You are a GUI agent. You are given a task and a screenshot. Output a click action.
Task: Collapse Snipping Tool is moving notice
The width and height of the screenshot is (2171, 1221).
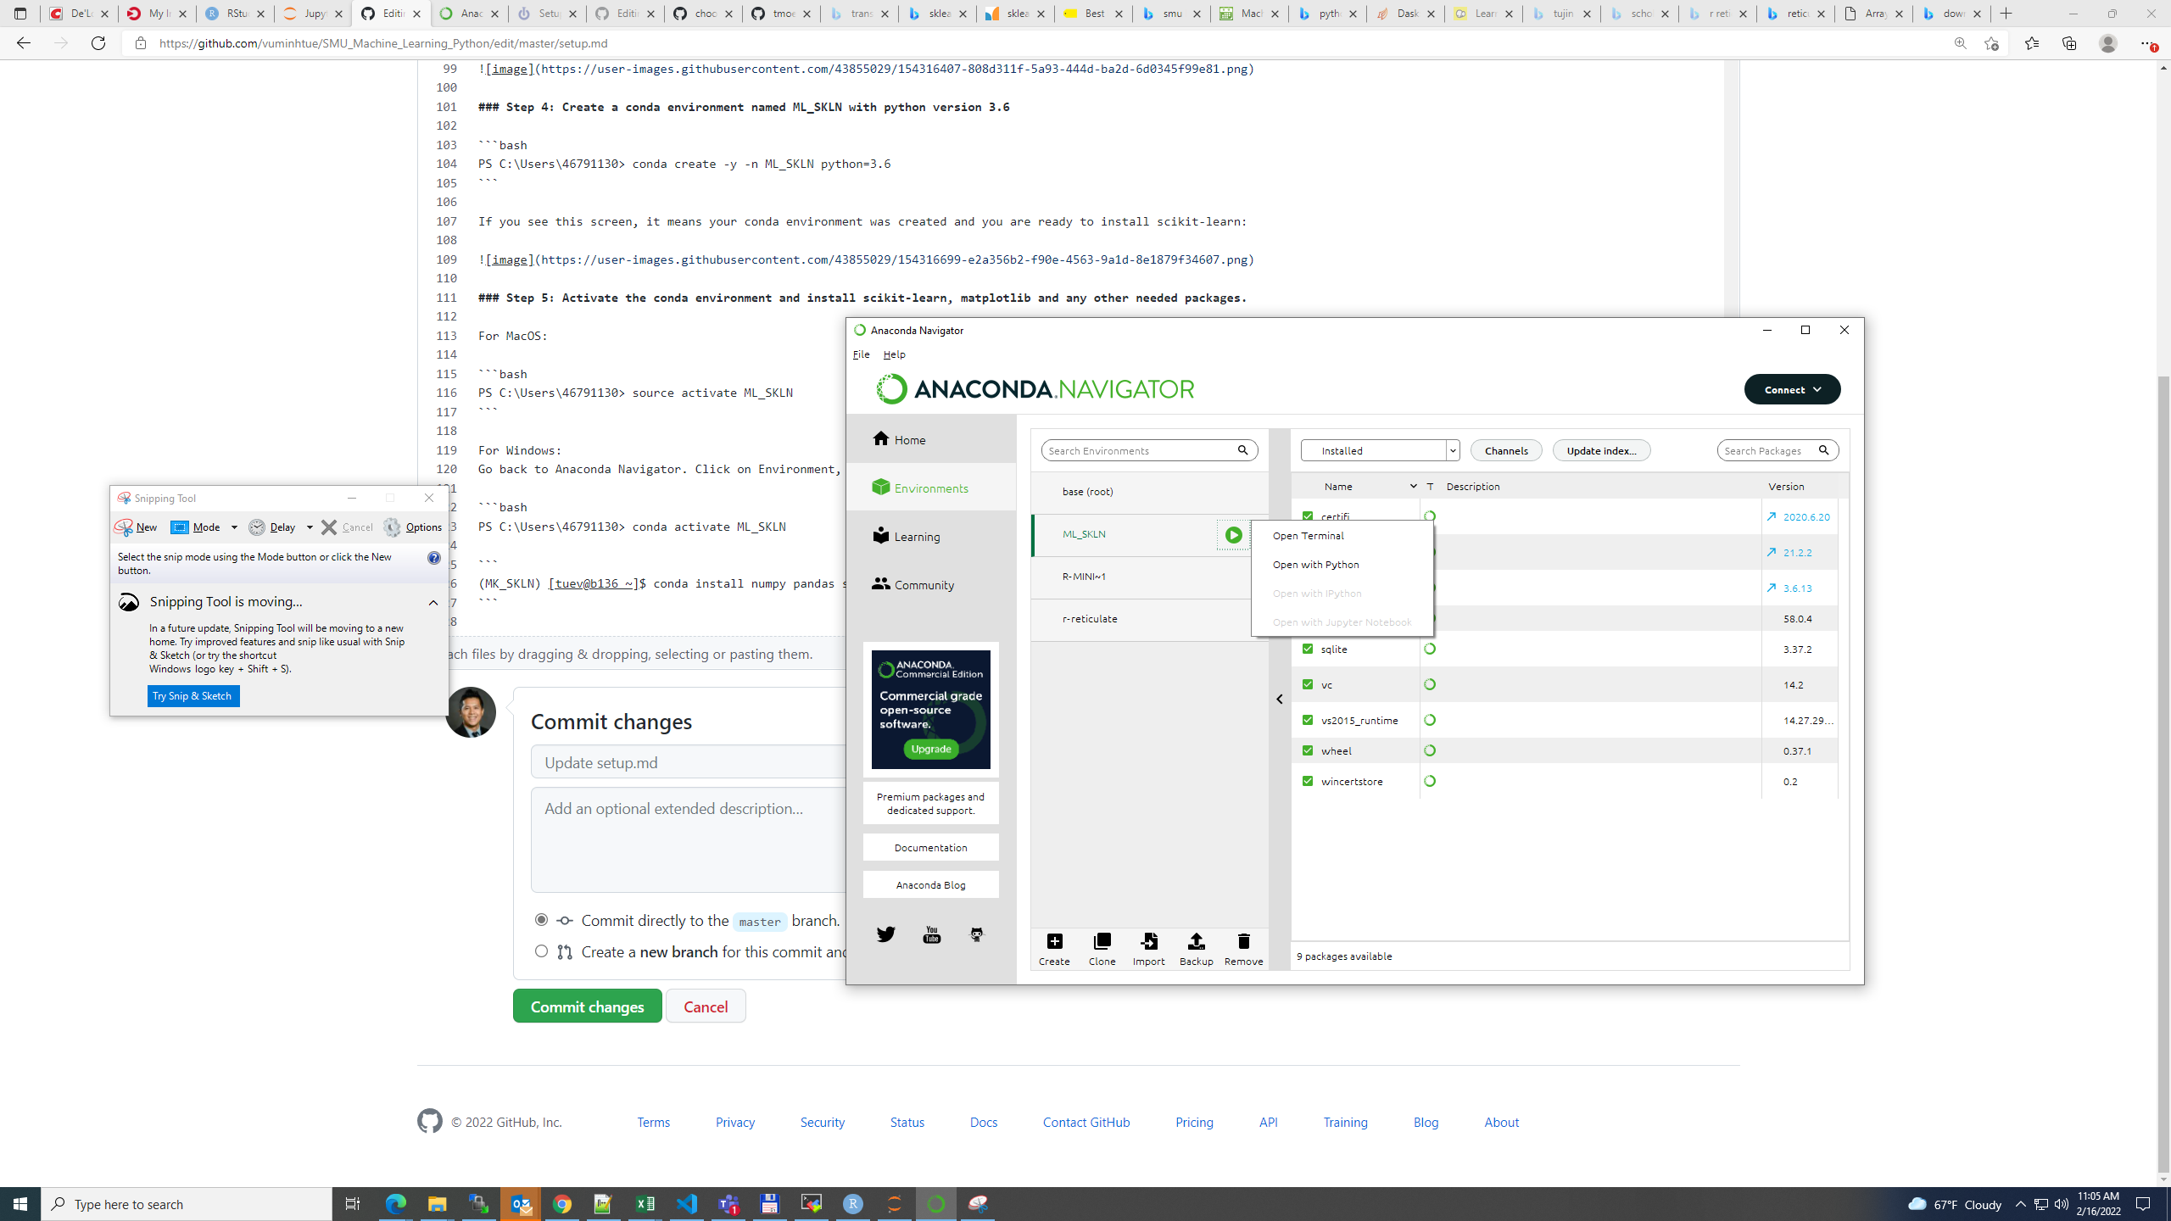point(433,603)
